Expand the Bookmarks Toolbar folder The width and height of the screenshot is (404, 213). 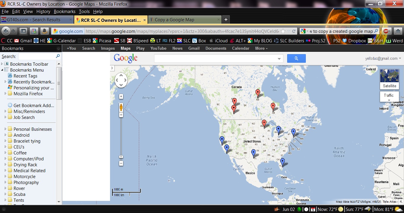[x=2, y=64]
